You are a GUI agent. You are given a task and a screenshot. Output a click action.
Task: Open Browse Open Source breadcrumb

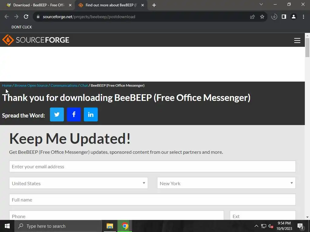[x=31, y=85]
